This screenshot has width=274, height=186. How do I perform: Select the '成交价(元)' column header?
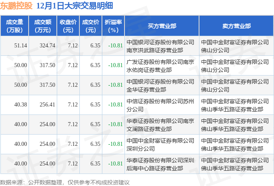pos(91,26)
